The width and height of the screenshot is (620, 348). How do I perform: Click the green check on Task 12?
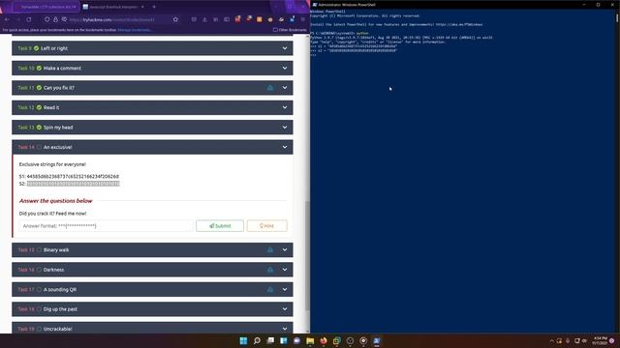click(39, 107)
